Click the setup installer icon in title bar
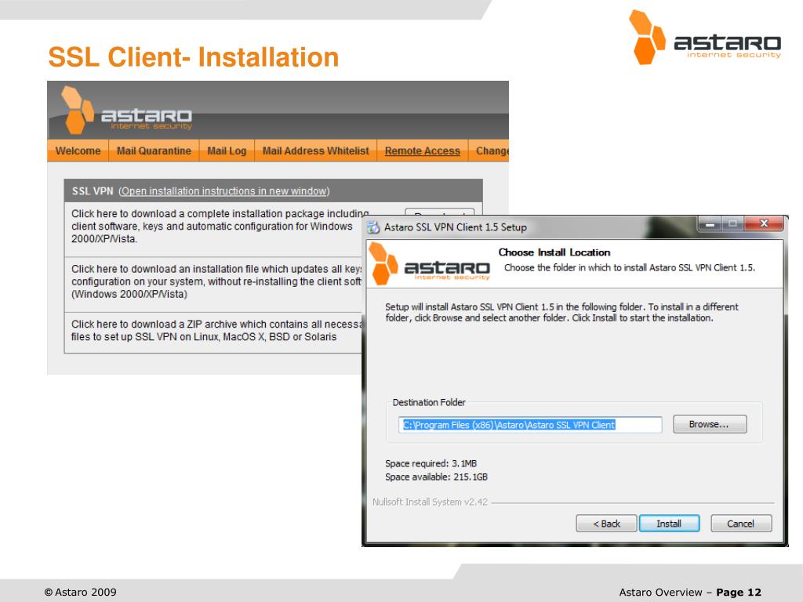803x602 pixels. [373, 227]
